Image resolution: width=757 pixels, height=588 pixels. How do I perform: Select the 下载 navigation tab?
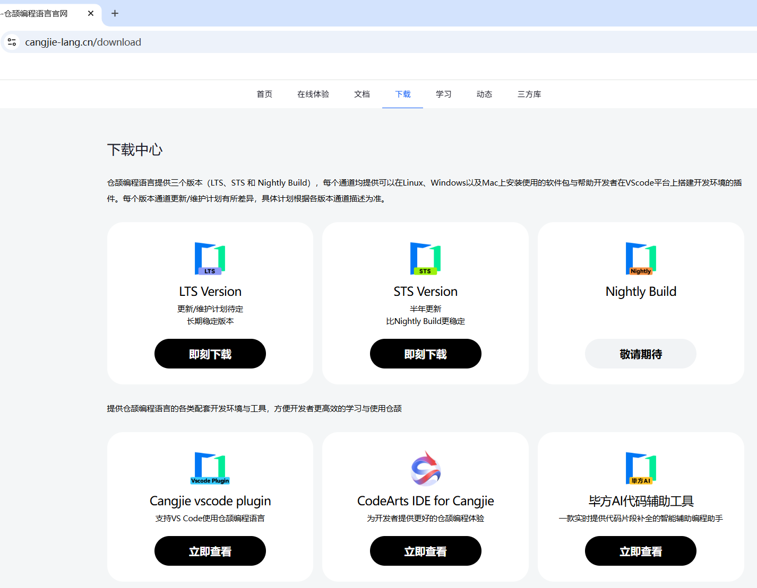403,94
